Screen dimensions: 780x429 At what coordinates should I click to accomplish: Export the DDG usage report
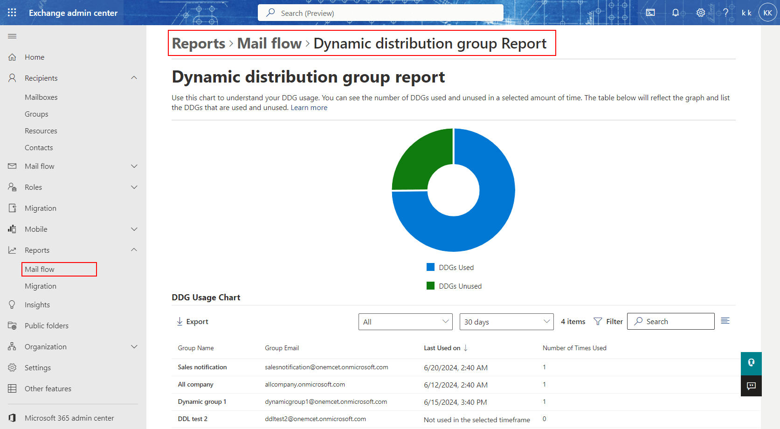(192, 321)
